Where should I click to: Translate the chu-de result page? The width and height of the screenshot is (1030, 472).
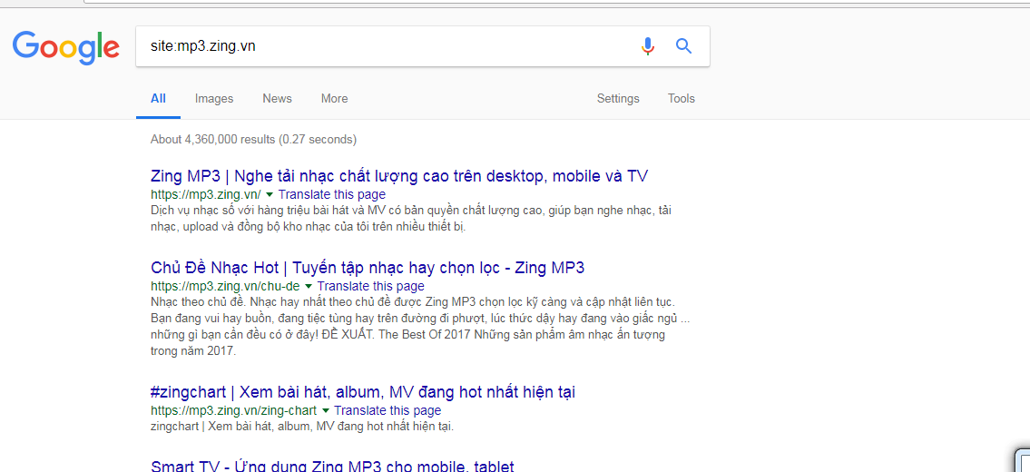370,287
